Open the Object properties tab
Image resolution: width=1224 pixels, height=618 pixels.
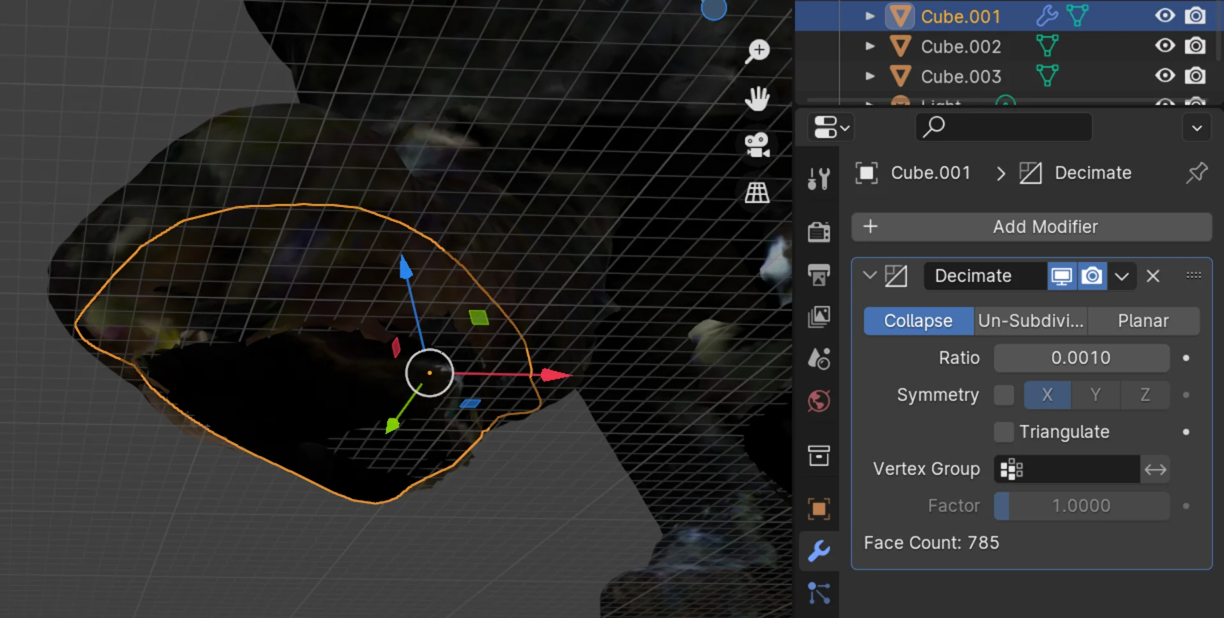[819, 508]
